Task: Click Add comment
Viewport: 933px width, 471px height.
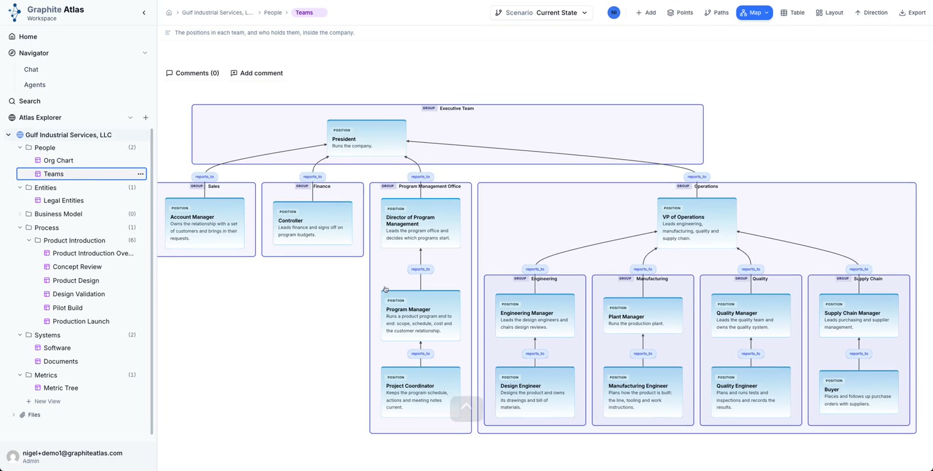Action: pyautogui.click(x=257, y=73)
